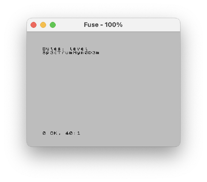Click the blank area below the "0 OK" message
The height and width of the screenshot is (182, 207).
pyautogui.click(x=103, y=141)
